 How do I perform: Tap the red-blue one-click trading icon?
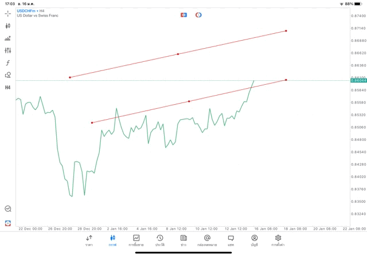183,14
